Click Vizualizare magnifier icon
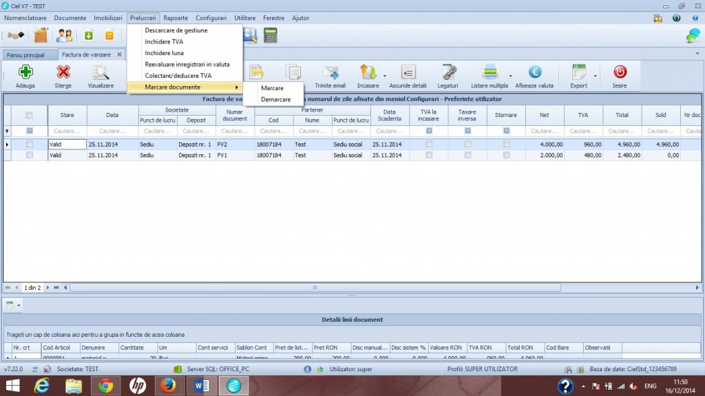 click(x=101, y=72)
